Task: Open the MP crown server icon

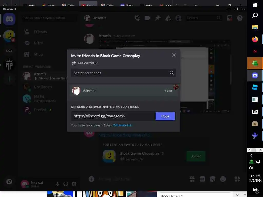Action: click(x=9, y=65)
